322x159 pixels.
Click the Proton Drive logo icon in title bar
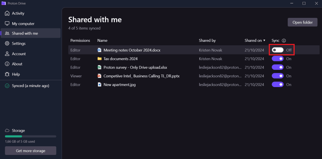(x=3, y=3)
